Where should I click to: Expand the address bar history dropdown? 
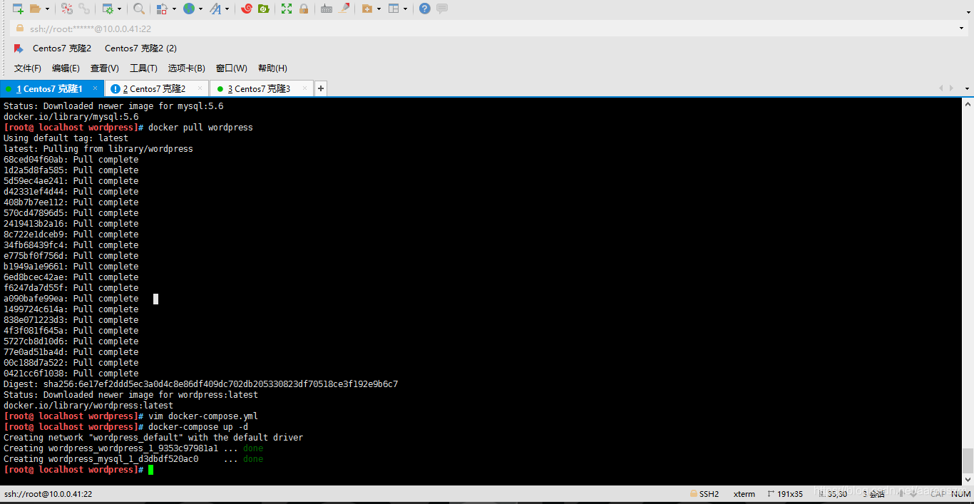[x=962, y=29]
